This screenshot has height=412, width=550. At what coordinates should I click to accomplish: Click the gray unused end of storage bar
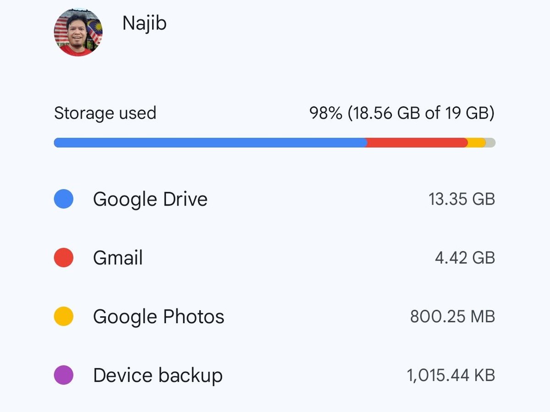(490, 142)
